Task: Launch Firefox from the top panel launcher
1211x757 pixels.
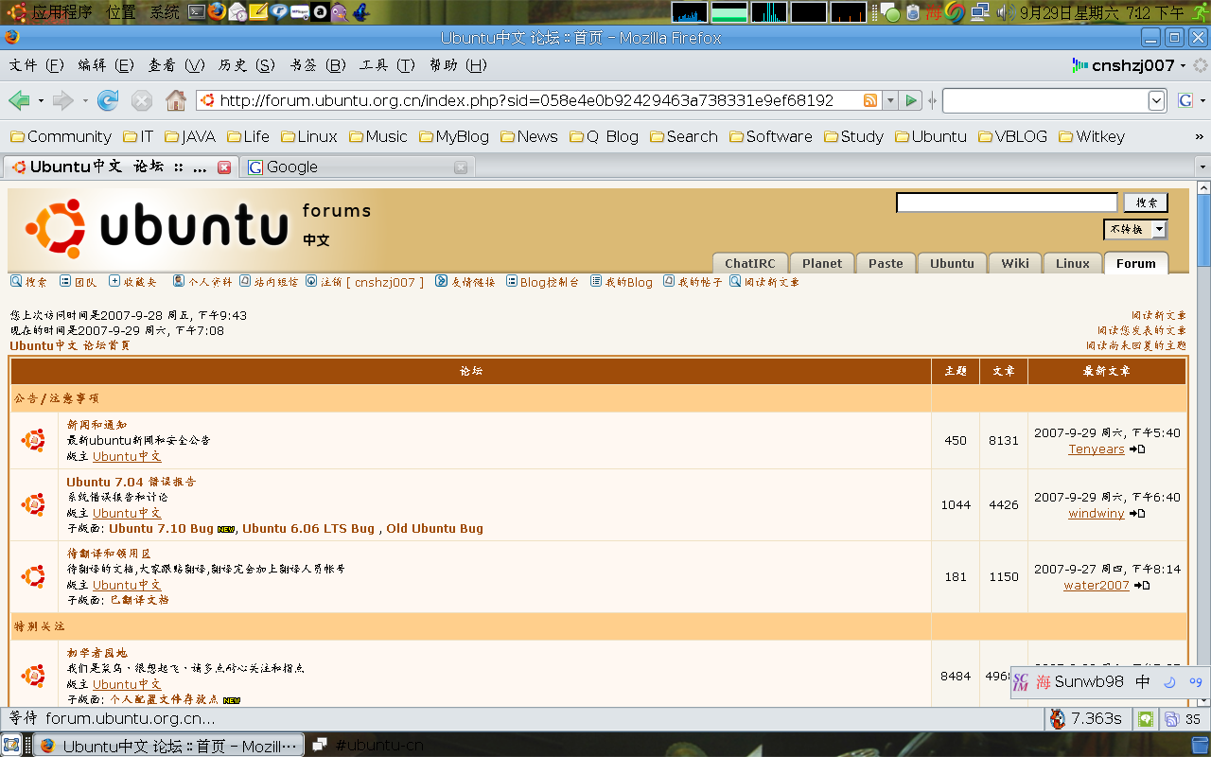Action: 217,12
